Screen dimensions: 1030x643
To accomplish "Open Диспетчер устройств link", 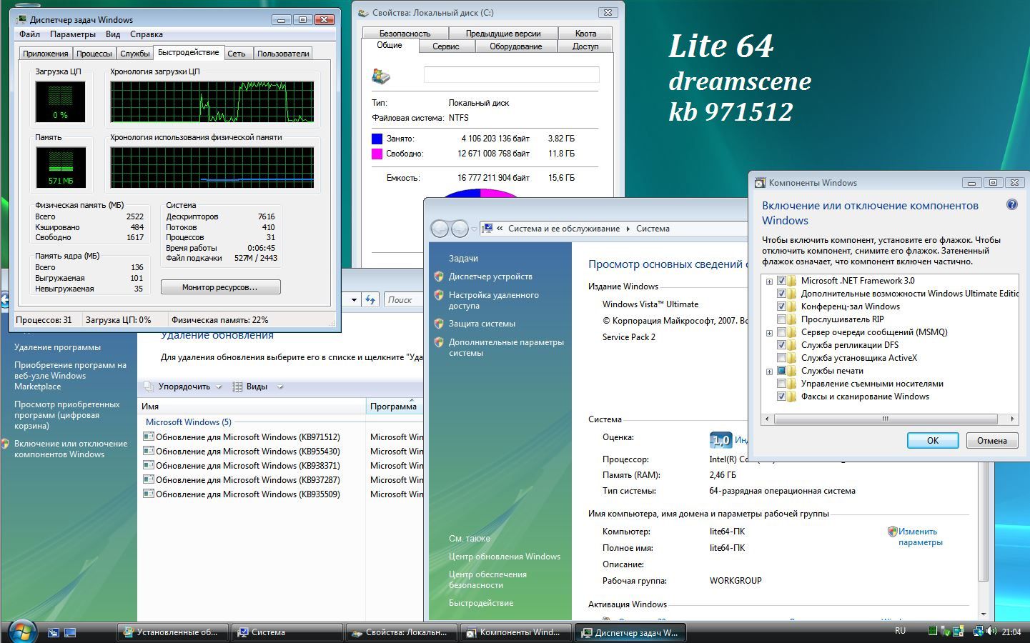I will click(490, 276).
